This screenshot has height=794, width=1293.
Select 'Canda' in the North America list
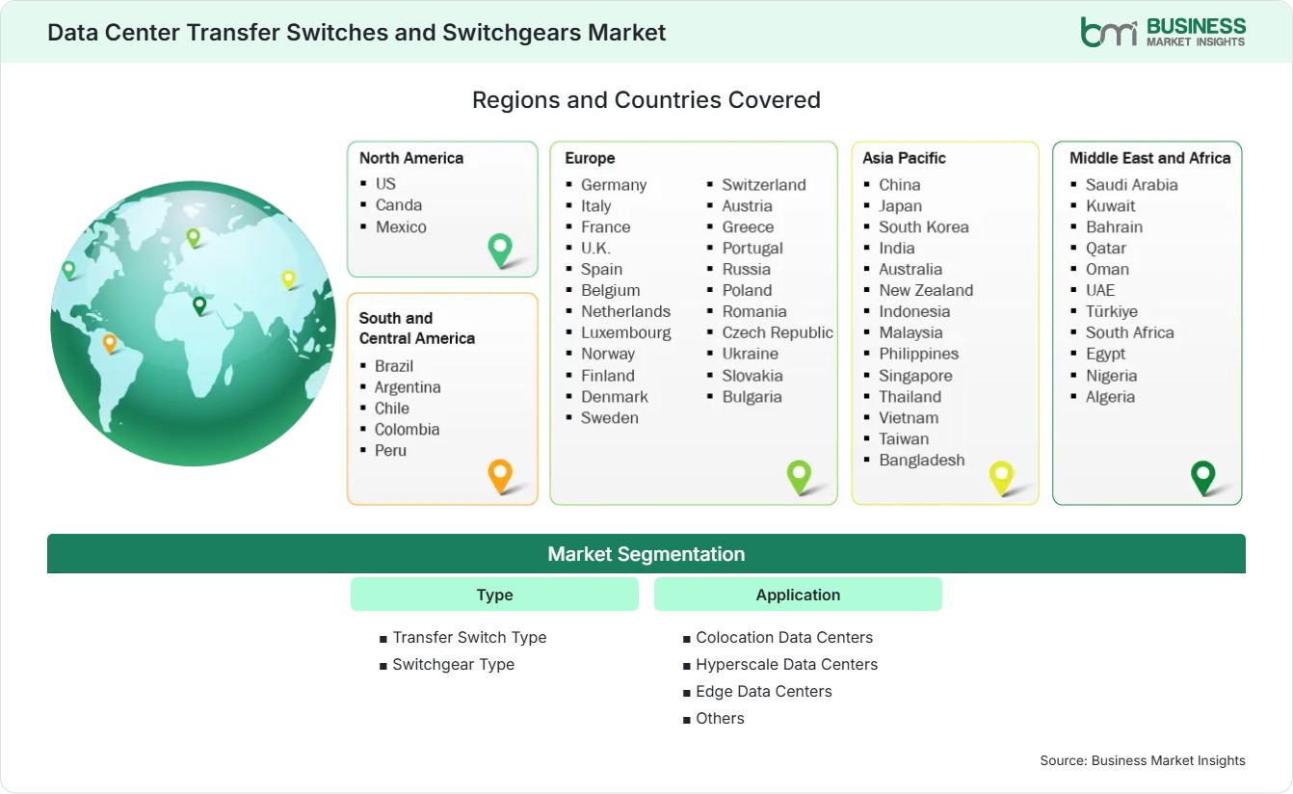pos(399,204)
